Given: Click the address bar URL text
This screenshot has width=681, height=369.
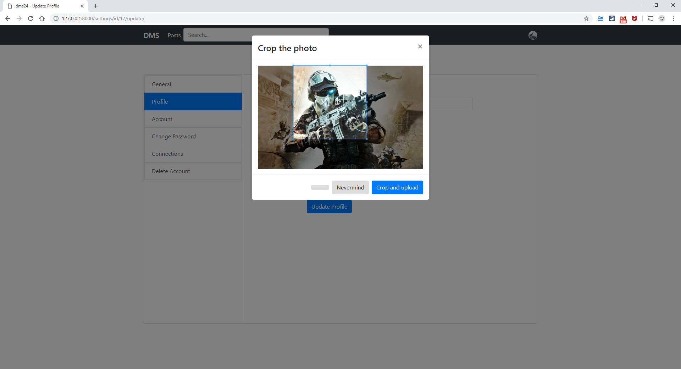Looking at the screenshot, I should (x=103, y=18).
